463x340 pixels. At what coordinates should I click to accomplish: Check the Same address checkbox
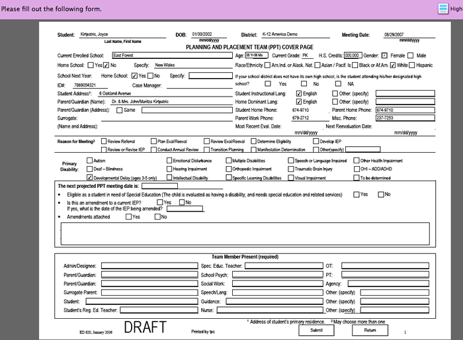(x=119, y=110)
